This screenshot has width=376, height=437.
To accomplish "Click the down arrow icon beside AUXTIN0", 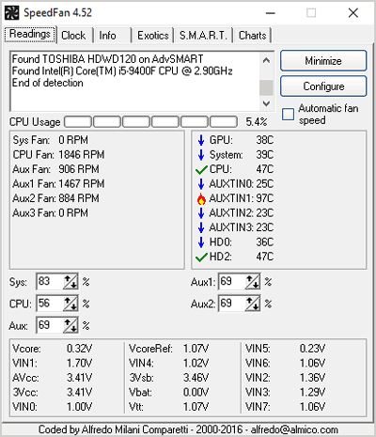I will pos(201,184).
